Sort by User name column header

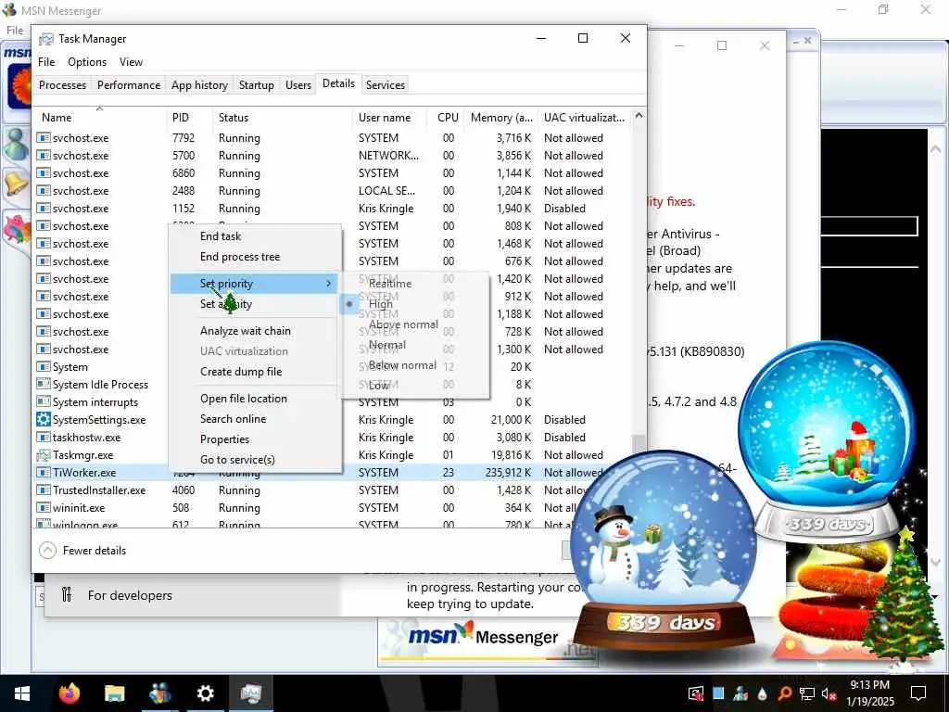click(390, 118)
